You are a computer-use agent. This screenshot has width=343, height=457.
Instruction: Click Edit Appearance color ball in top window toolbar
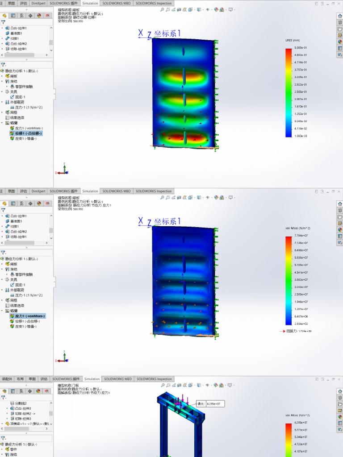tap(216, 10)
